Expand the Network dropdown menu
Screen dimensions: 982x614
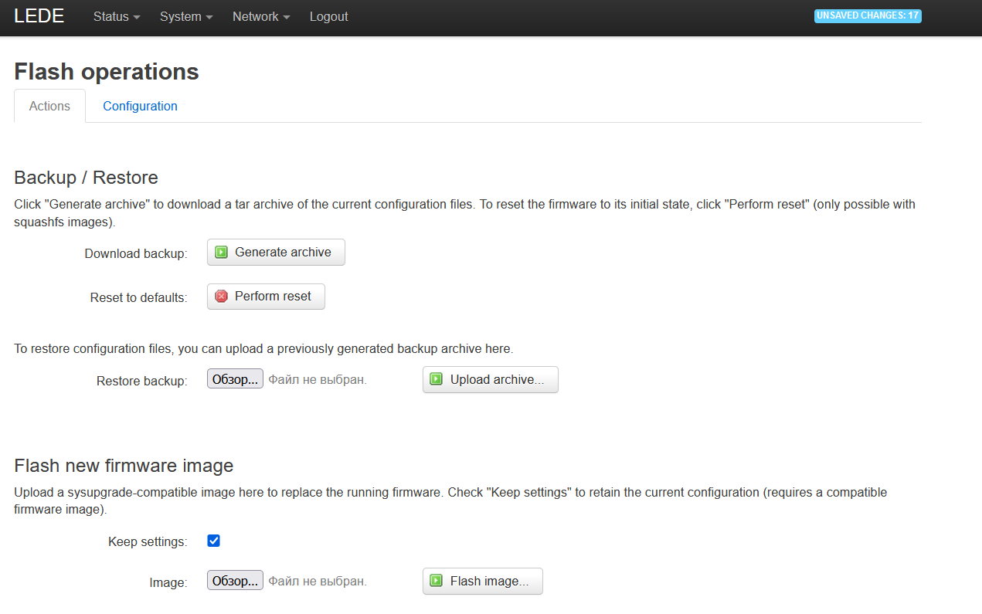261,17
